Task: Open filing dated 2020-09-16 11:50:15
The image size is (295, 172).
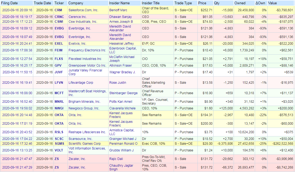Action: pyautogui.click(x=17, y=72)
